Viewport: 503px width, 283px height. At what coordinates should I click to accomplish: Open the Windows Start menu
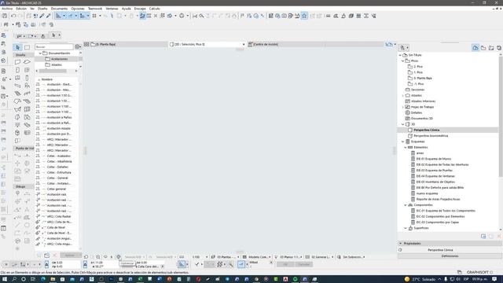[x=5, y=279]
